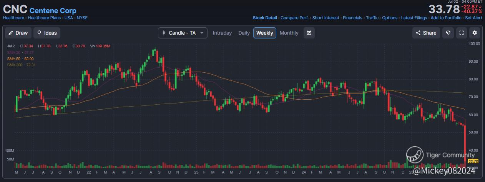Open the Traffic link
The image size is (485, 182).
(372, 18)
